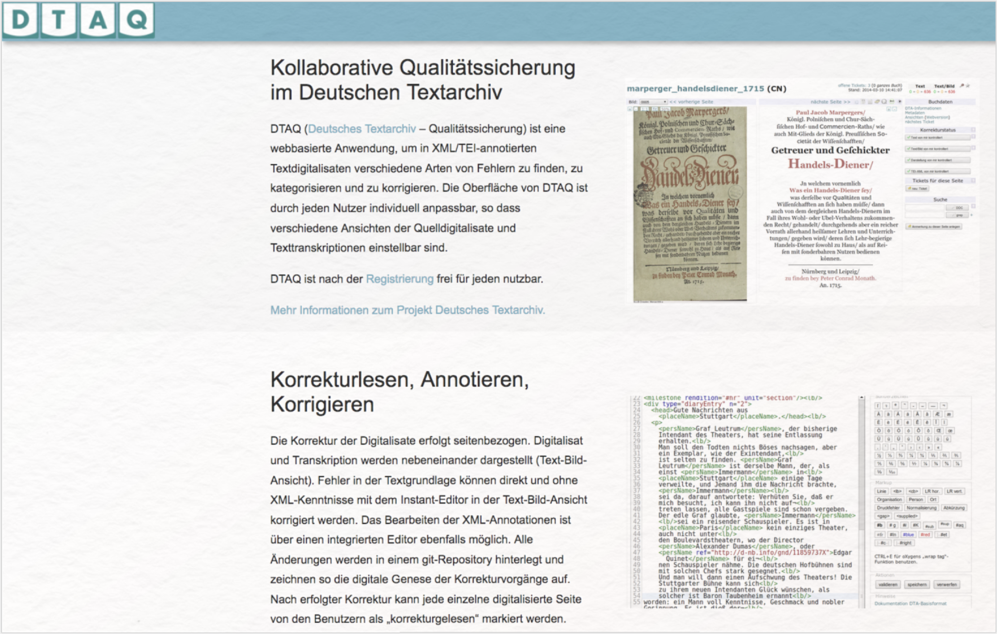Viewport: 997px width, 634px height.
Task: Click the Normalisierung markup button
Action: [921, 508]
